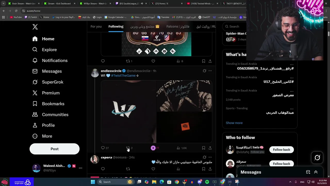Reply to the endlesscircle post

pyautogui.click(x=103, y=148)
